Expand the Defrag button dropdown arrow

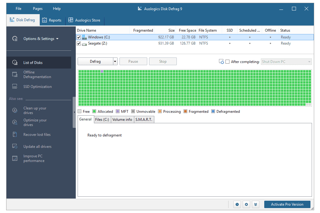115,61
